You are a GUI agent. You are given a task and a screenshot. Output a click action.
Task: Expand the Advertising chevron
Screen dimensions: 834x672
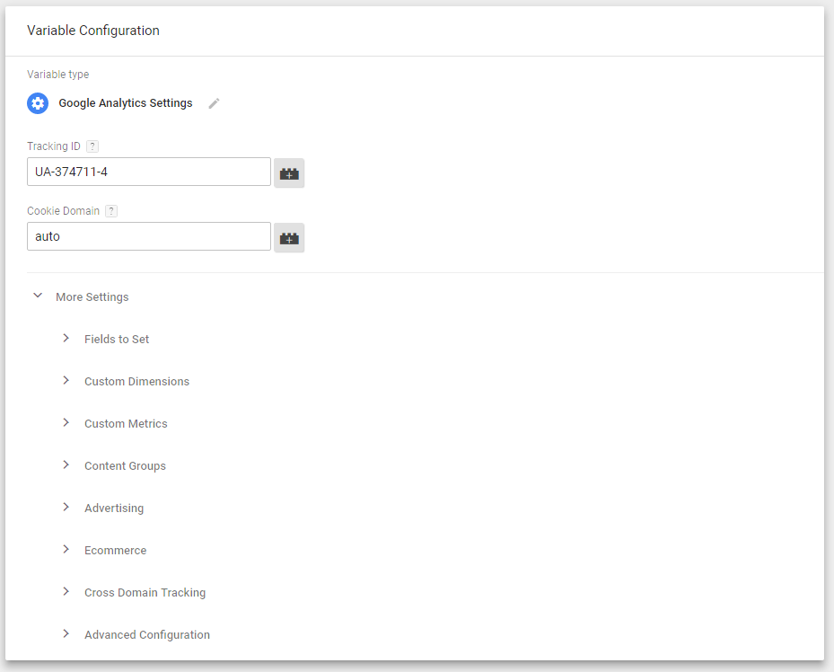(x=66, y=507)
